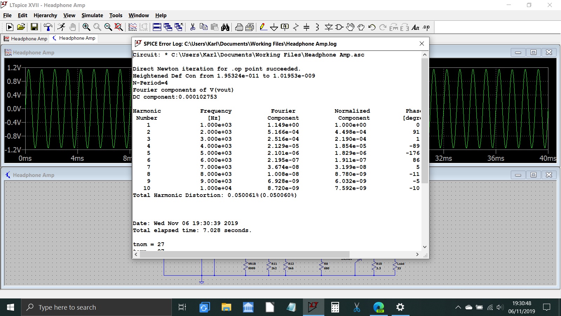The height and width of the screenshot is (316, 561).
Task: Click the 'N-Period=4' line in the log
Action: click(150, 83)
